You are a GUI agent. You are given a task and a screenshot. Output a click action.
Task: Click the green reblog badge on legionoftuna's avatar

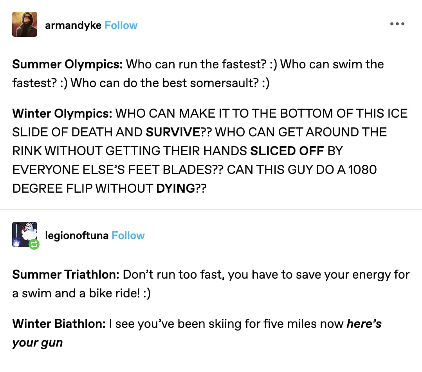pos(33,245)
